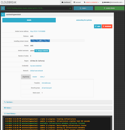The width and height of the screenshot is (125, 130).
Task: Click the CLOUDBREAK logo
Action: [9, 2]
